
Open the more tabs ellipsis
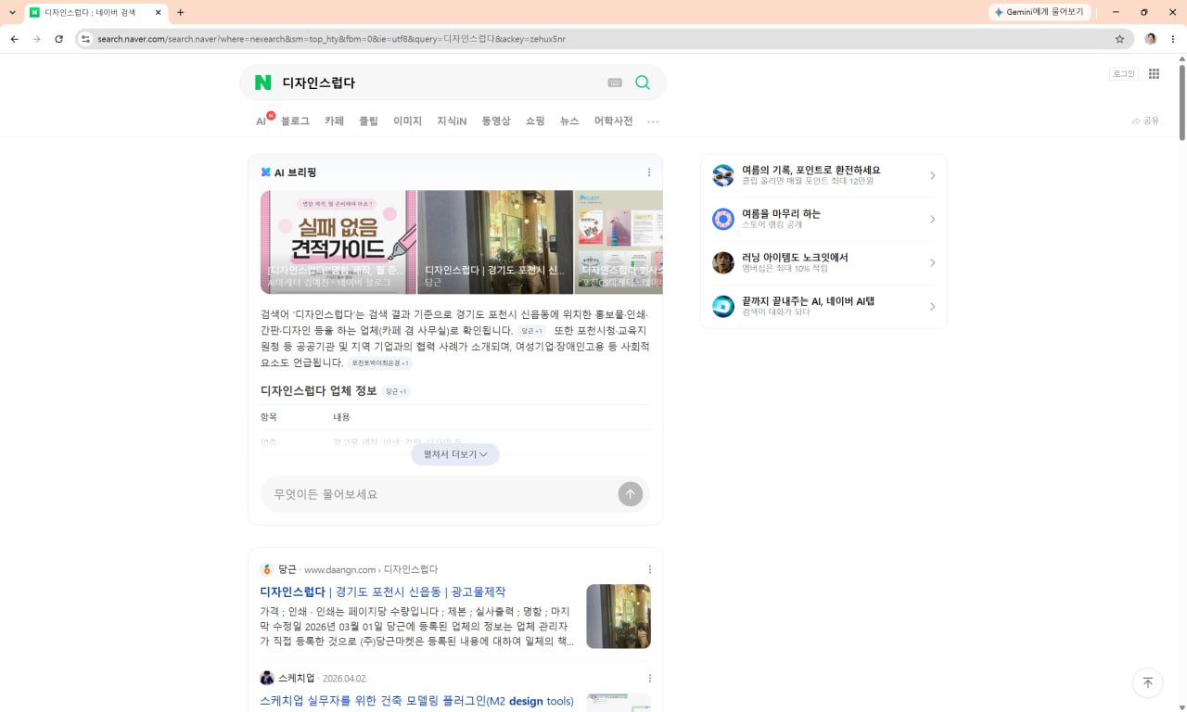point(653,121)
